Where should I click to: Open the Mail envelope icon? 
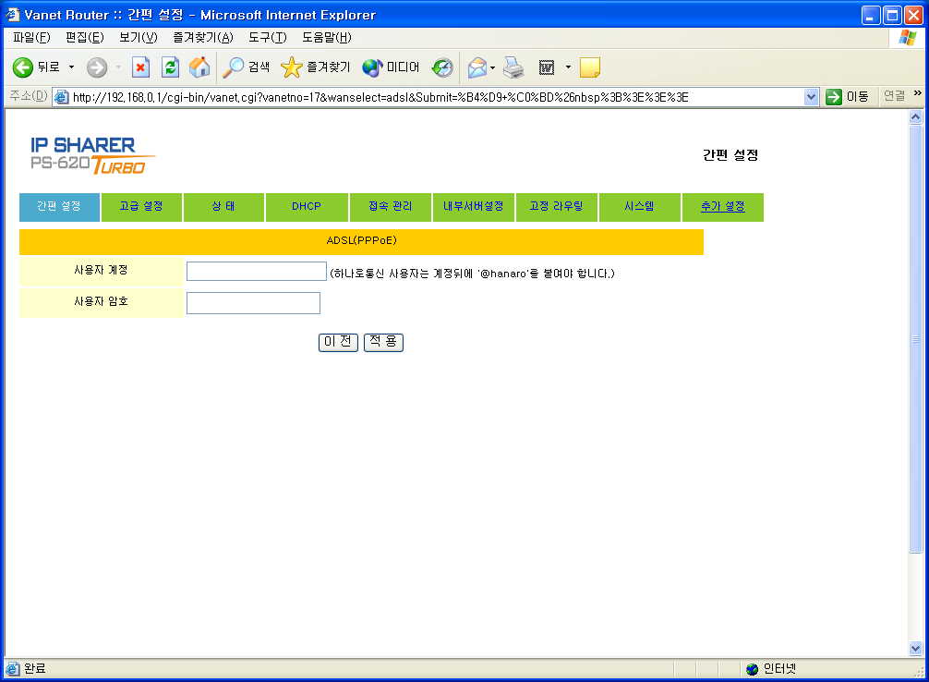point(477,67)
